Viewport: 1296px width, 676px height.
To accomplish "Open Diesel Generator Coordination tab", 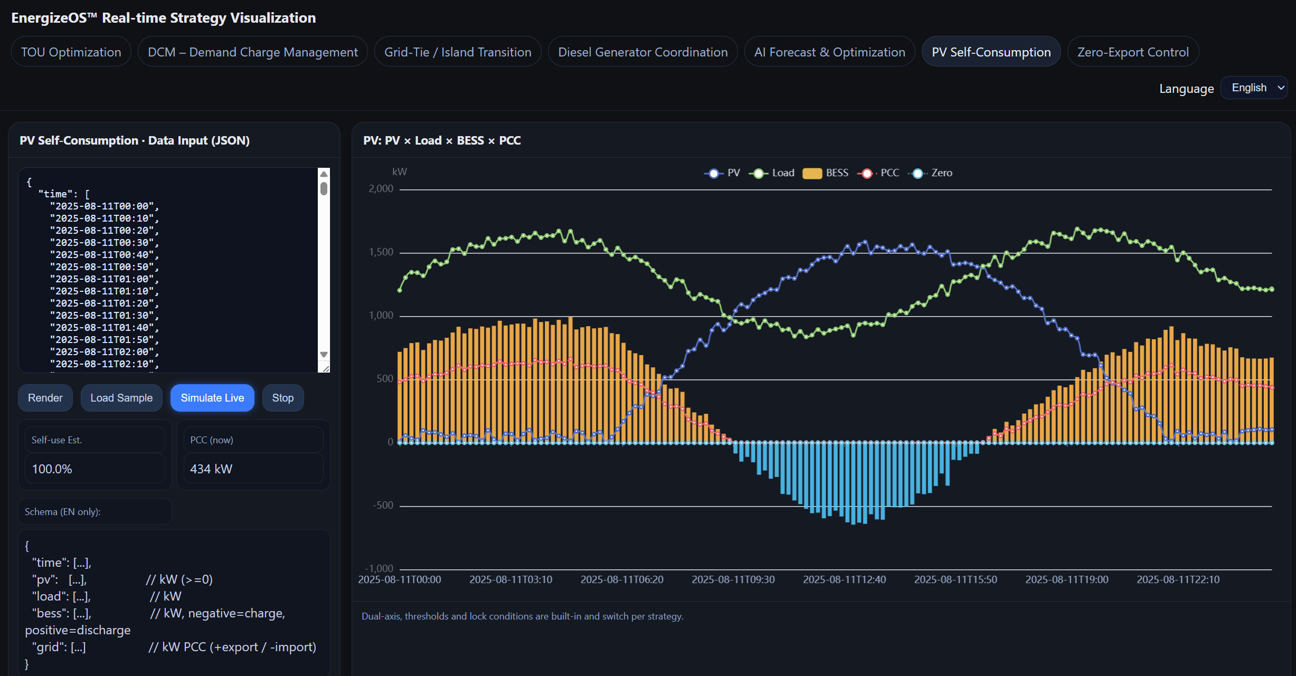I will pyautogui.click(x=642, y=52).
